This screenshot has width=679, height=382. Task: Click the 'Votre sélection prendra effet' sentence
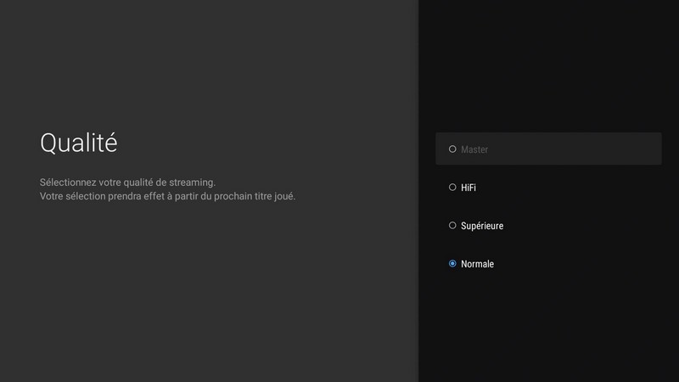coord(167,197)
